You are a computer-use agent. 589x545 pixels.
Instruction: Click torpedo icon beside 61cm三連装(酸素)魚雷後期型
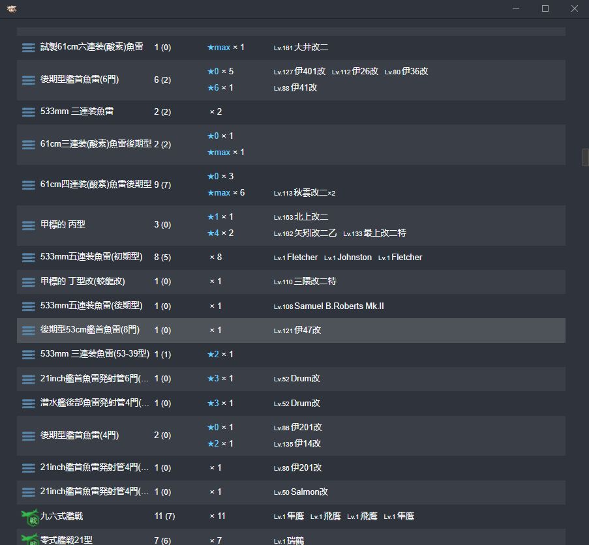point(29,145)
